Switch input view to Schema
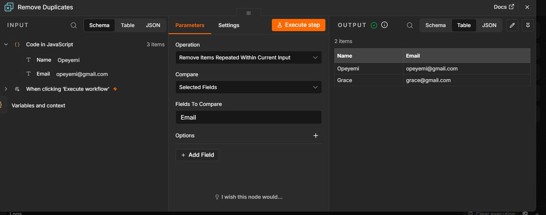546x215 pixels. (x=99, y=25)
